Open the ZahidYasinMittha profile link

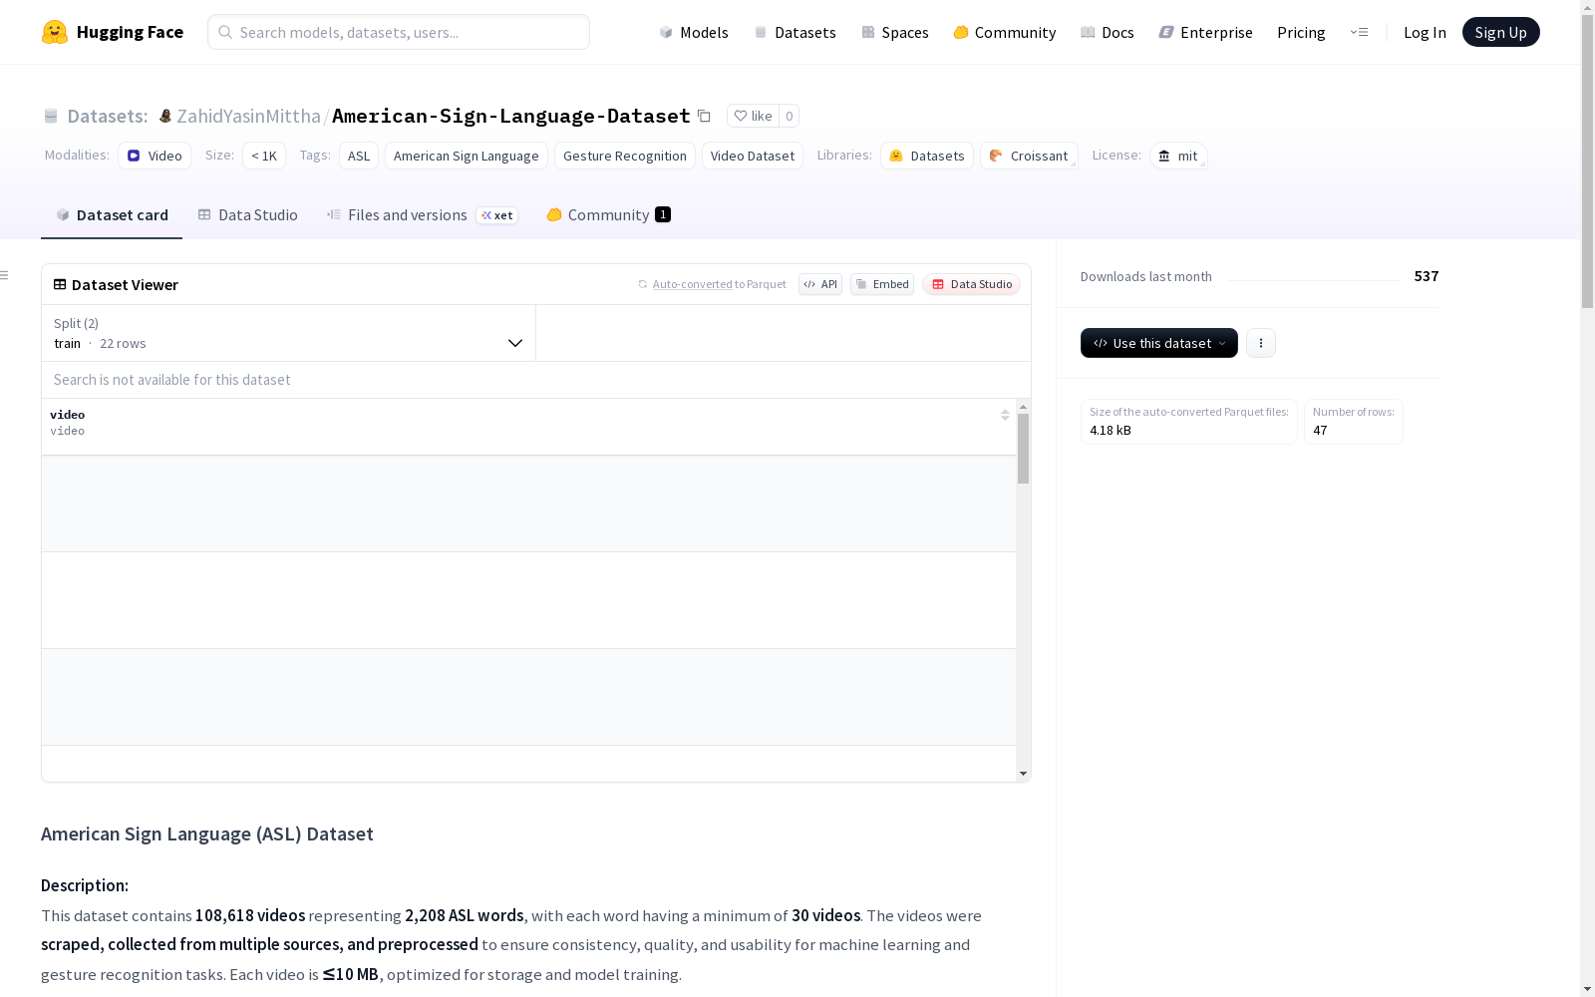(x=248, y=116)
